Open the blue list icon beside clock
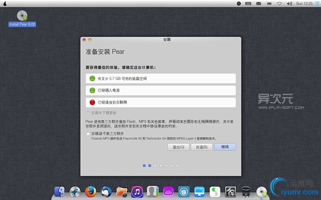Screen dimensions: 321x200 (x=317, y=3)
